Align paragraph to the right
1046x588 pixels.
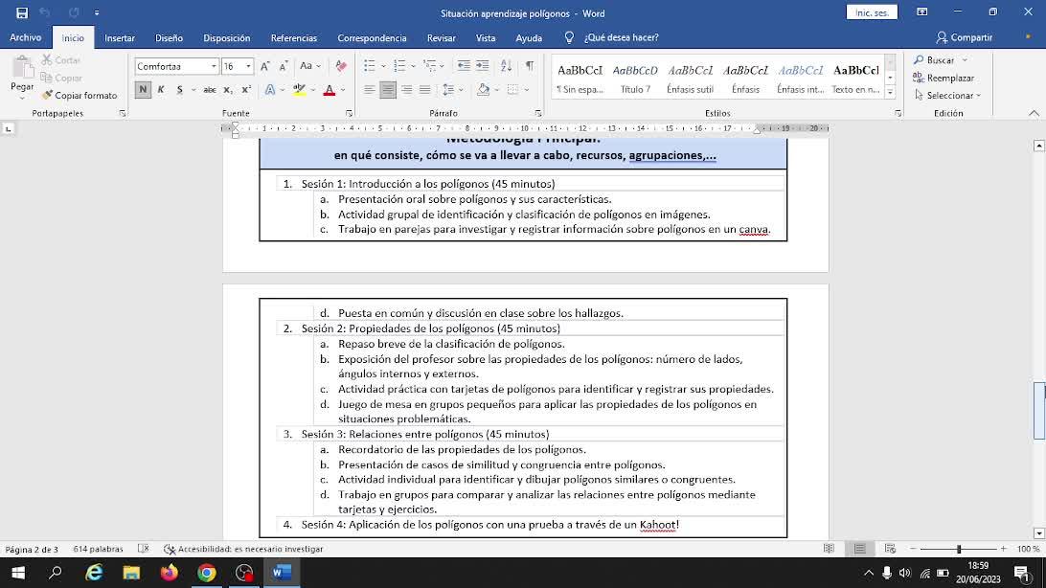coord(406,89)
